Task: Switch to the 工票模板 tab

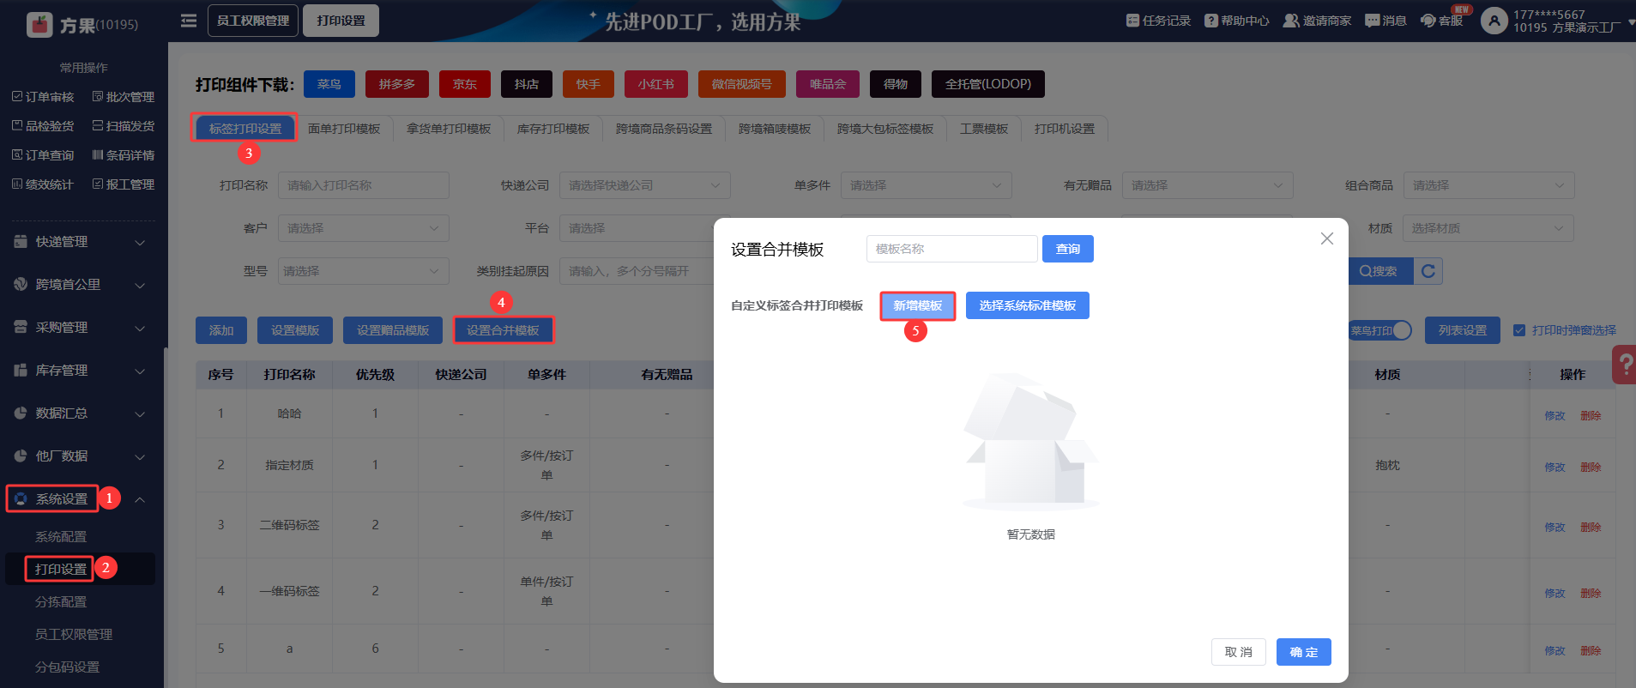Action: point(984,129)
